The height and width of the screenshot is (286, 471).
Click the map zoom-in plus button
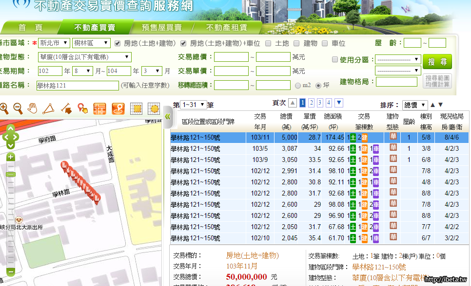pos(11,157)
